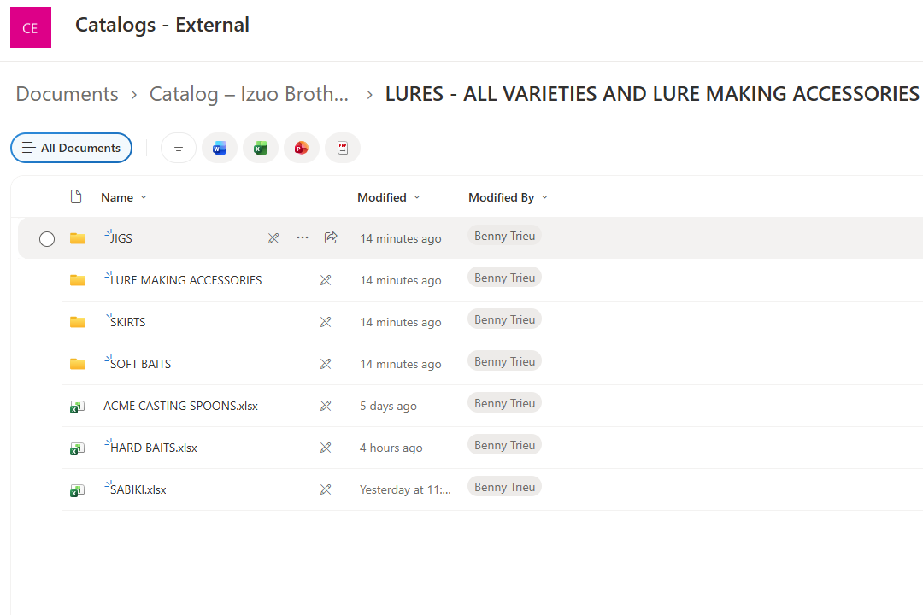
Task: Filter by Word documents
Action: (220, 148)
